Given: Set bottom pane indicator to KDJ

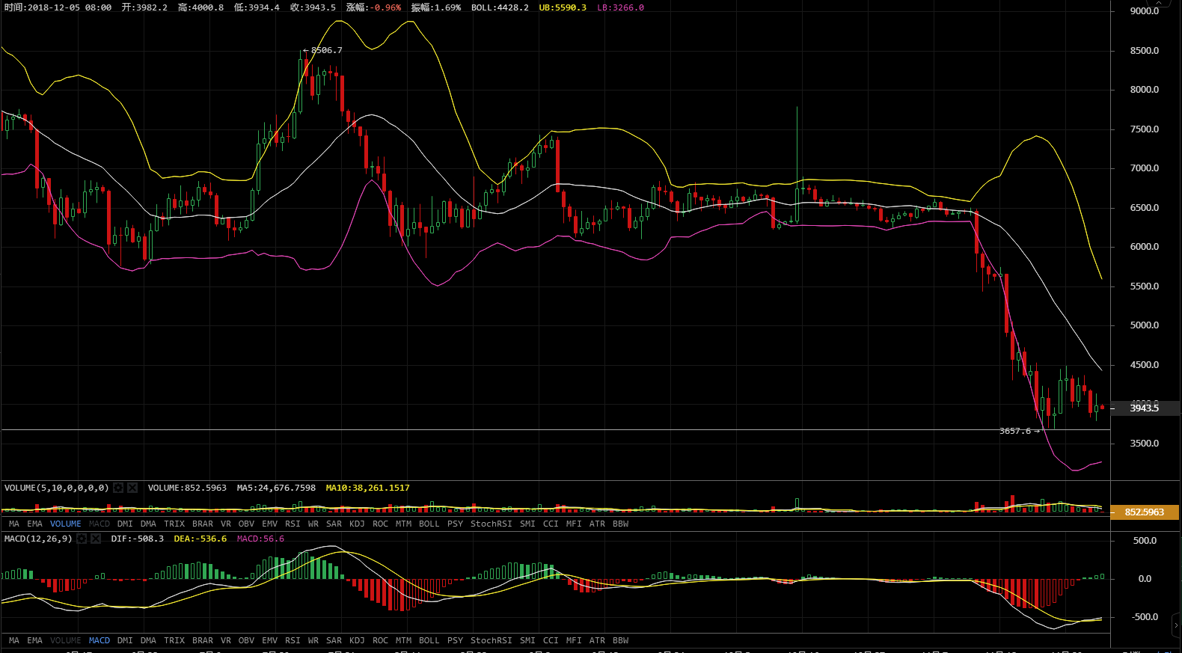Looking at the screenshot, I should [357, 640].
